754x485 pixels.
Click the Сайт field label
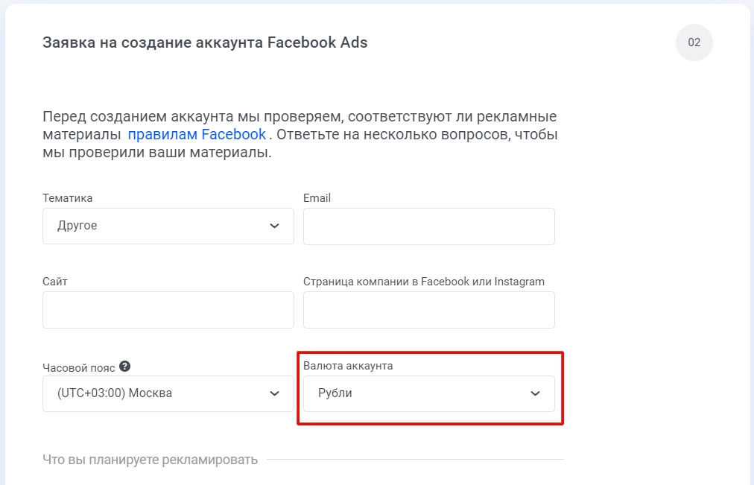coord(55,282)
